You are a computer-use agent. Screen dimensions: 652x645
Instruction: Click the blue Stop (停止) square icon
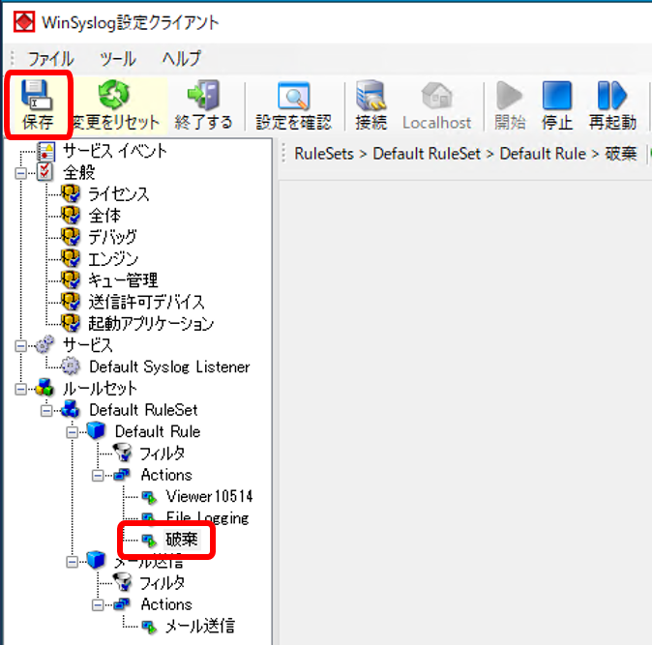click(x=557, y=96)
